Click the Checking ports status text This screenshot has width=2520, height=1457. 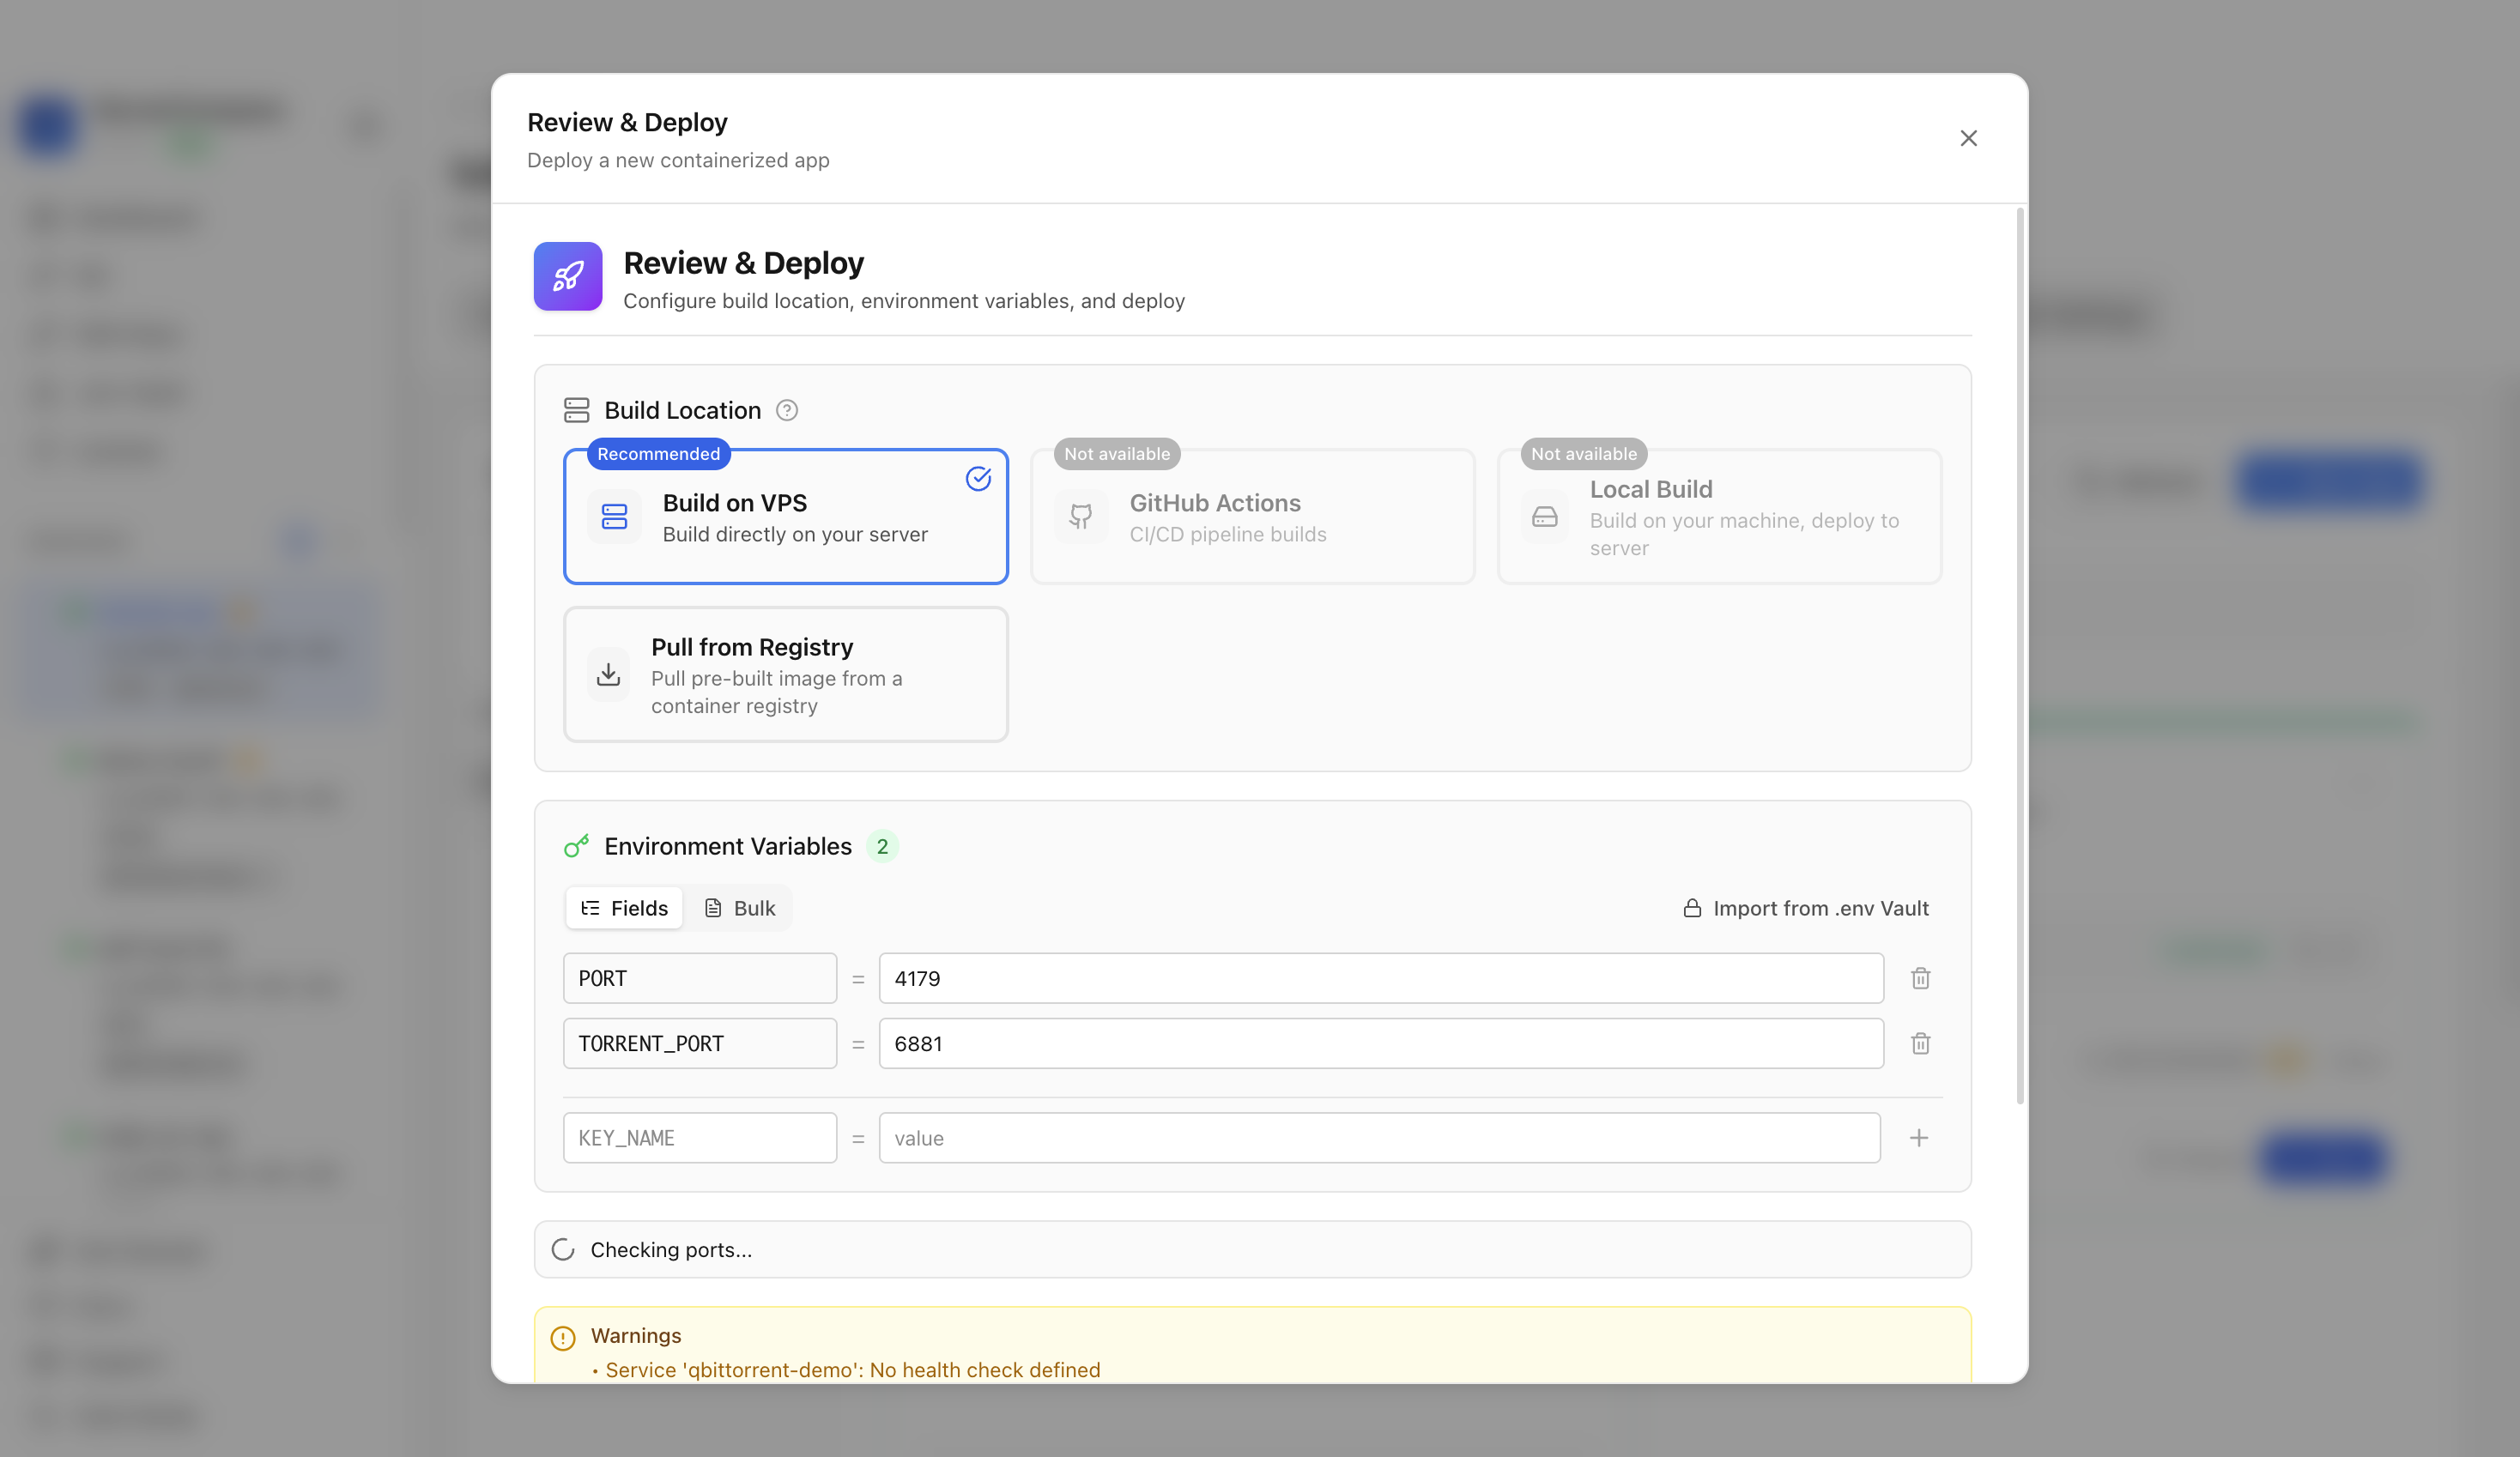pyautogui.click(x=671, y=1250)
